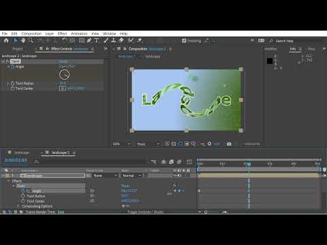The width and height of the screenshot is (327, 245).
Task: Open the Window menu
Action: (109, 33)
